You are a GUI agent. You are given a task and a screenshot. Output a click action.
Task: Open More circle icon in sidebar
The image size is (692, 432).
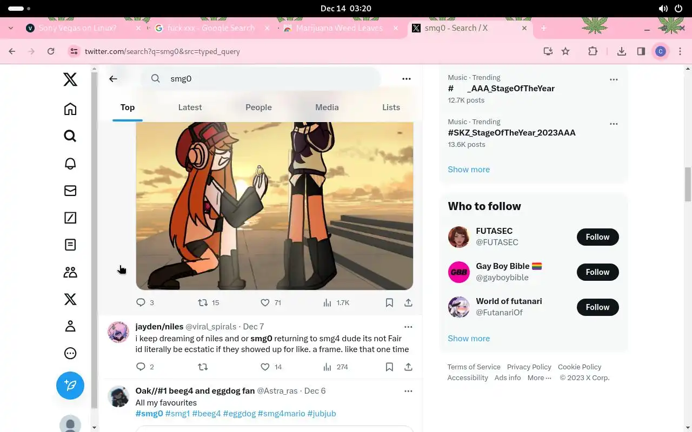click(x=70, y=353)
